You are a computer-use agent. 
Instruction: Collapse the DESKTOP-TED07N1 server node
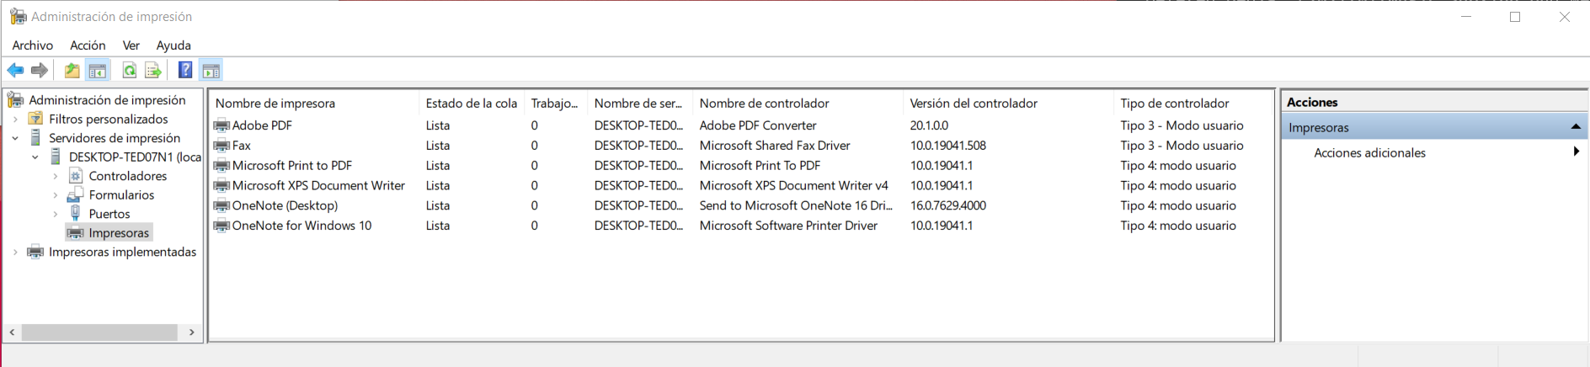tap(35, 157)
